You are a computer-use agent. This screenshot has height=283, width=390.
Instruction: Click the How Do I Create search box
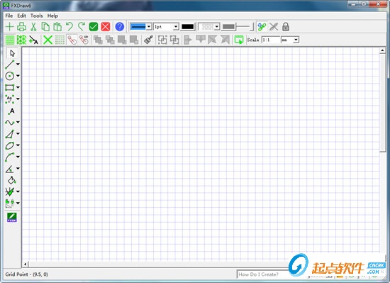coord(262,274)
